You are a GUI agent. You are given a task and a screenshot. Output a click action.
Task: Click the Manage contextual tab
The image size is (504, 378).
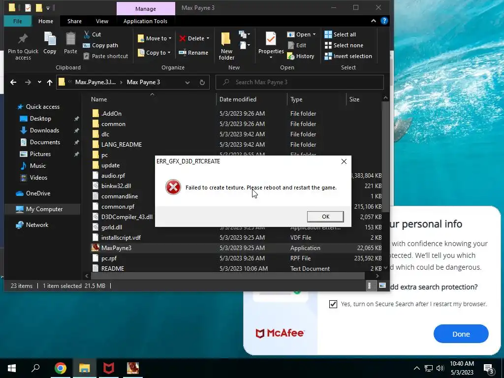146,9
